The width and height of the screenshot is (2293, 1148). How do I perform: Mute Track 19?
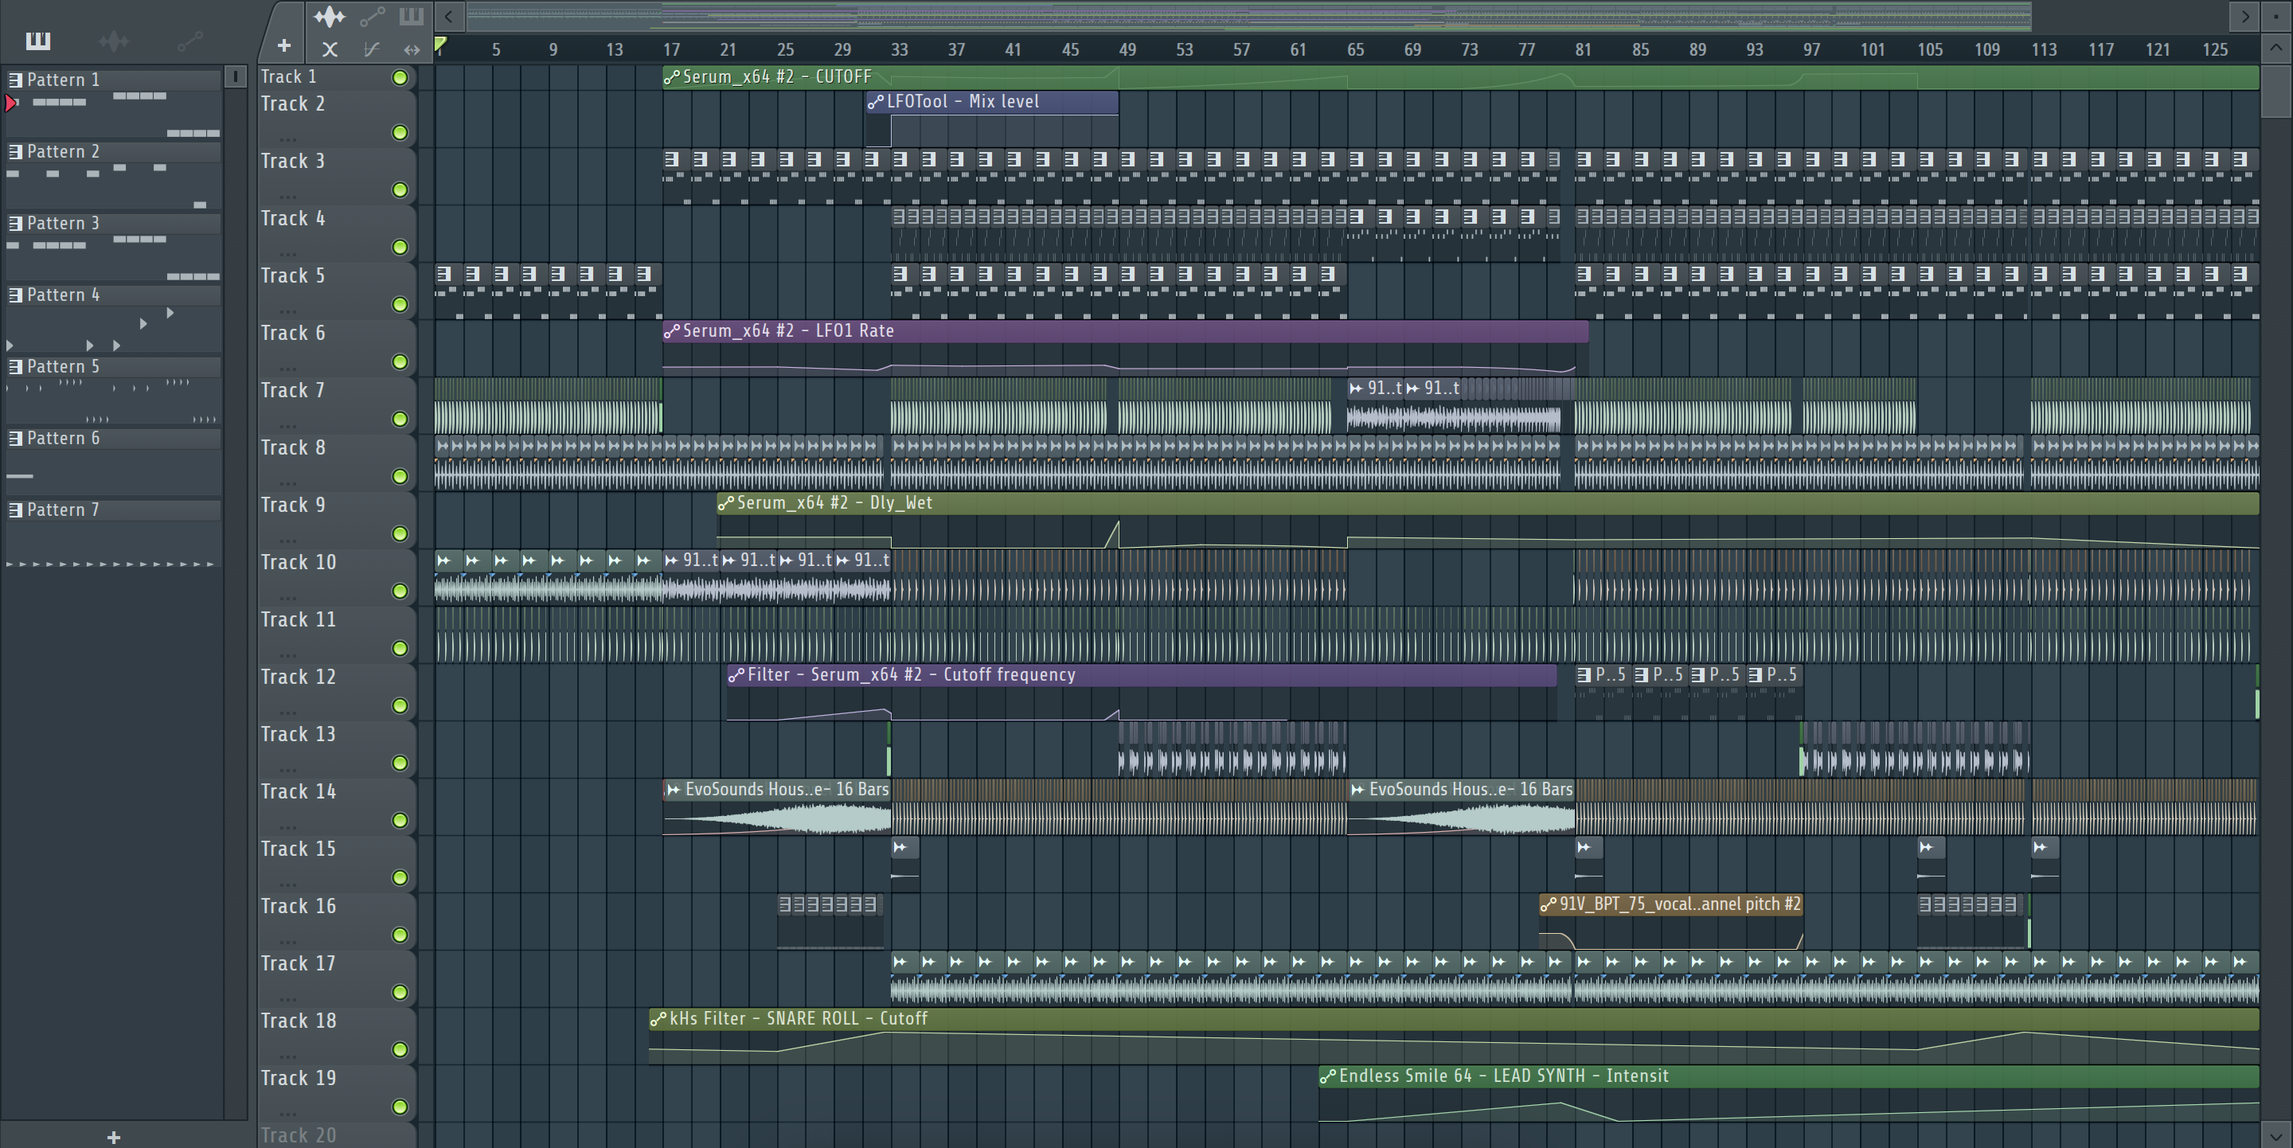pos(400,1107)
